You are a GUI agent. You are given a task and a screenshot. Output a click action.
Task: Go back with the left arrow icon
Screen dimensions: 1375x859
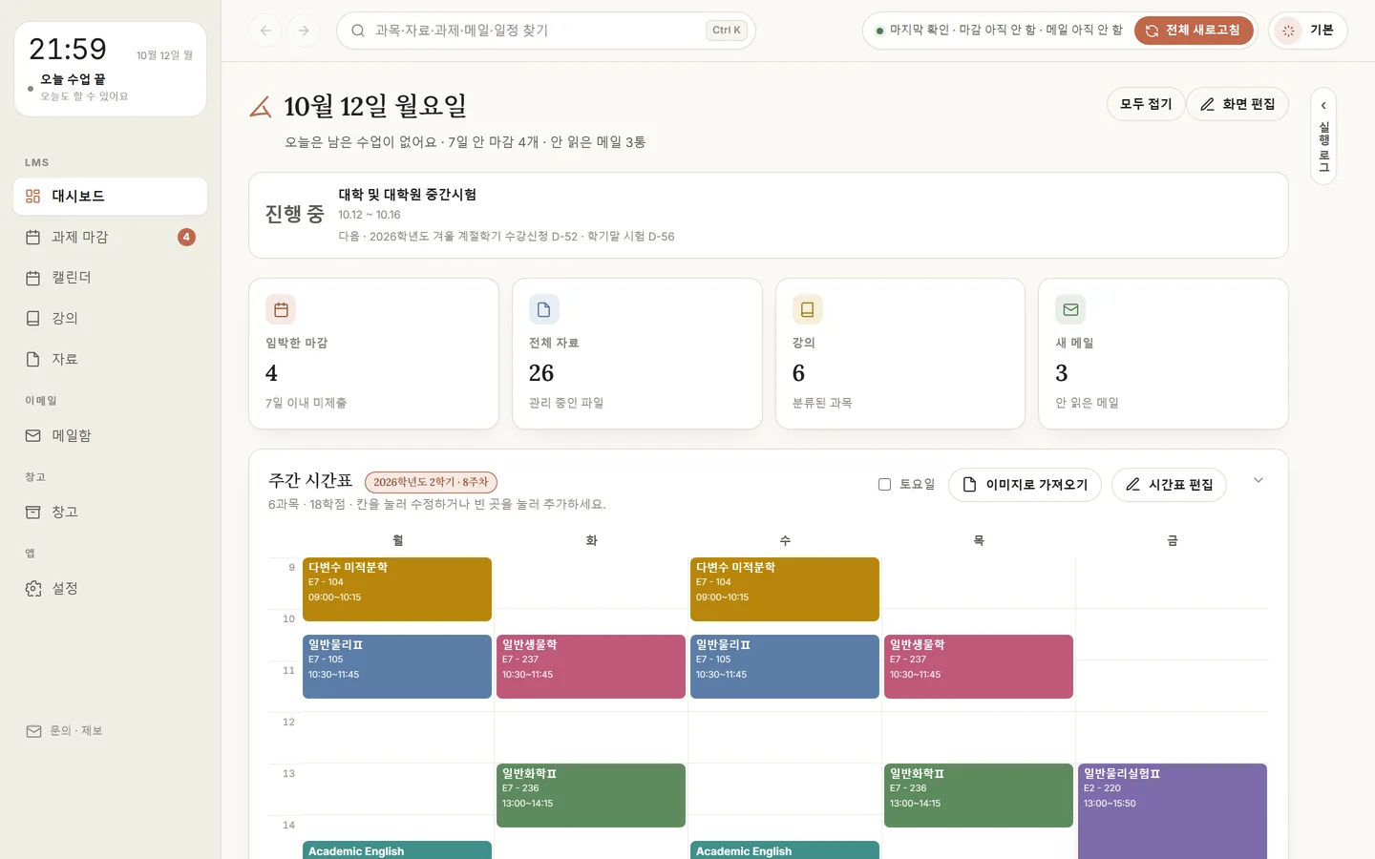pyautogui.click(x=265, y=31)
